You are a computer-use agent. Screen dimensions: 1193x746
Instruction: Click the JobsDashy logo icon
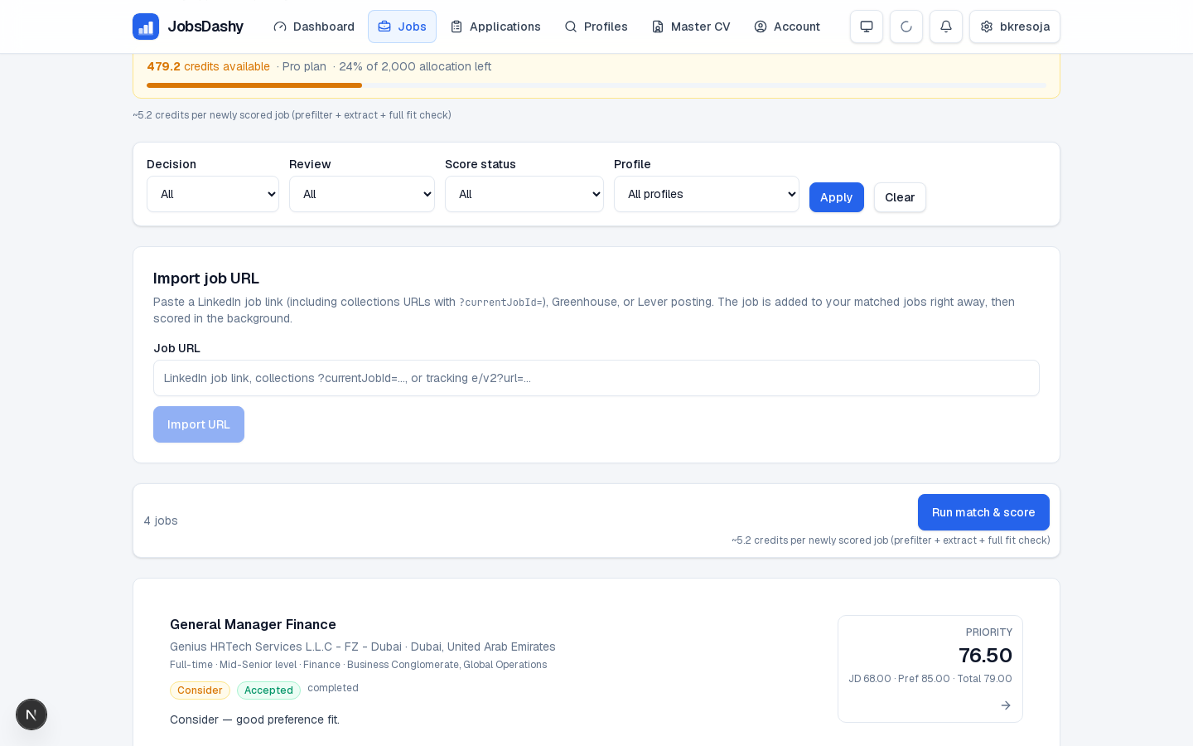coord(146,27)
